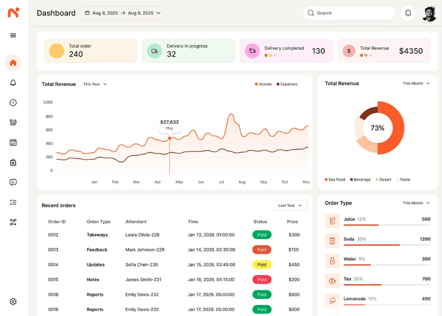Open the filter sliders icon in sidebar

click(x=13, y=122)
